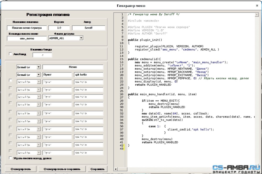Click the version field showing 1.0
The width and height of the screenshot is (262, 174).
coord(59,28)
